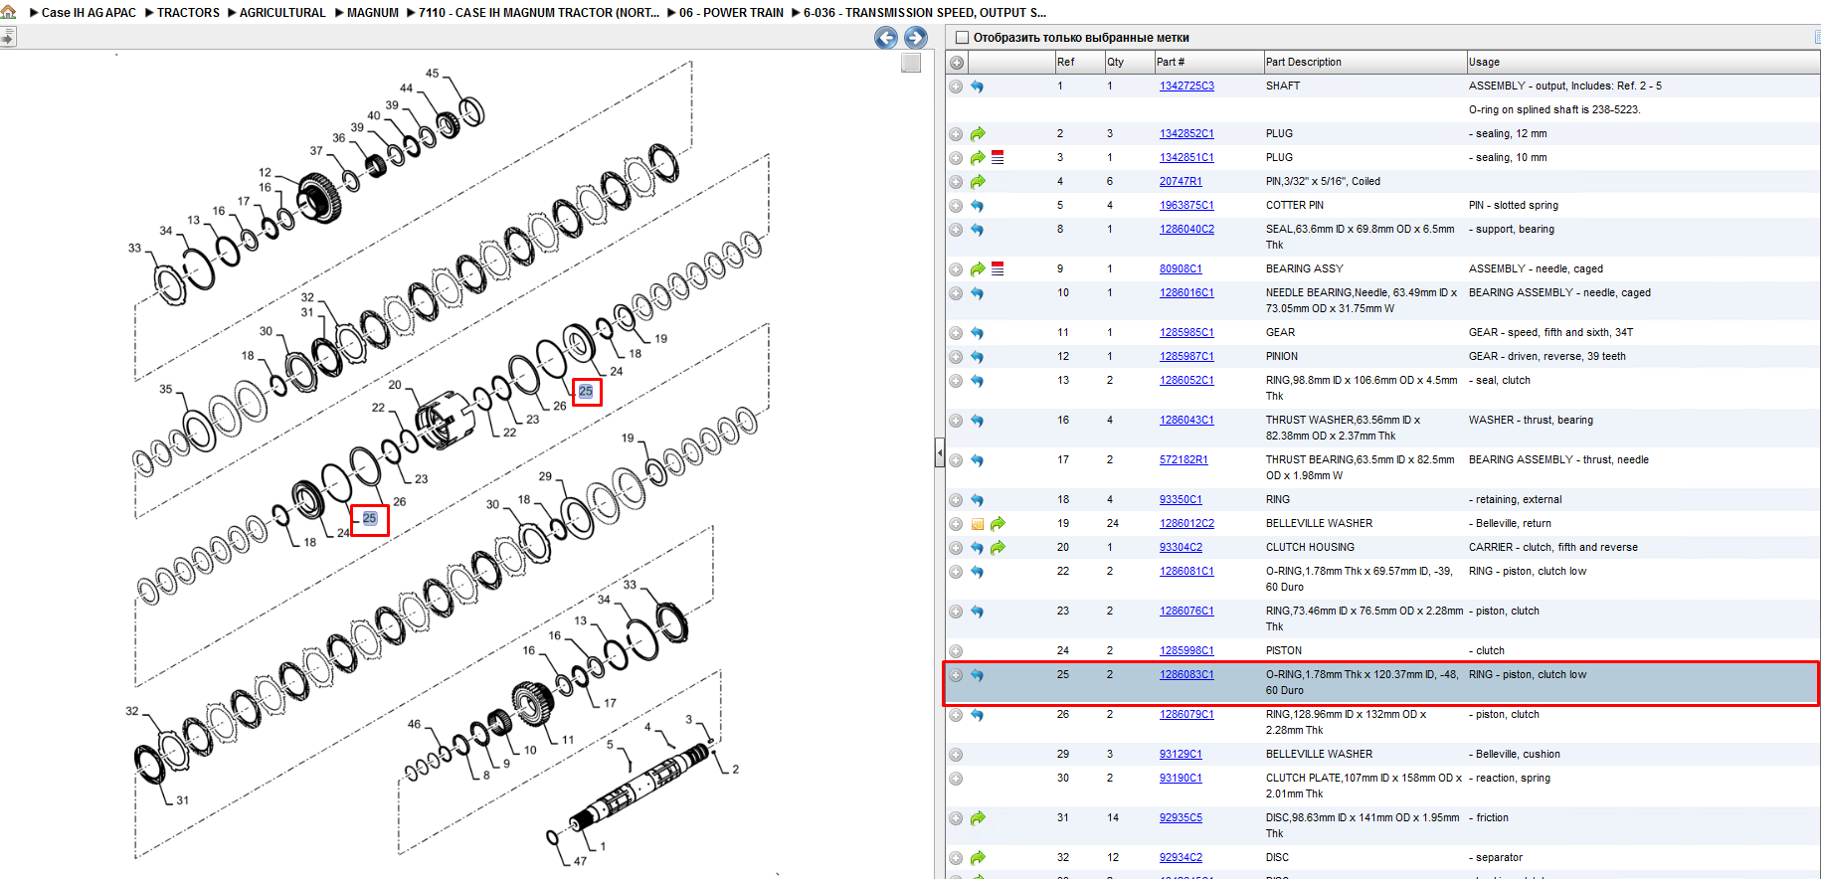The width and height of the screenshot is (1821, 879).
Task: Click the green arrow on ref 19 BELLEVILLE WASHER row
Action: (998, 524)
